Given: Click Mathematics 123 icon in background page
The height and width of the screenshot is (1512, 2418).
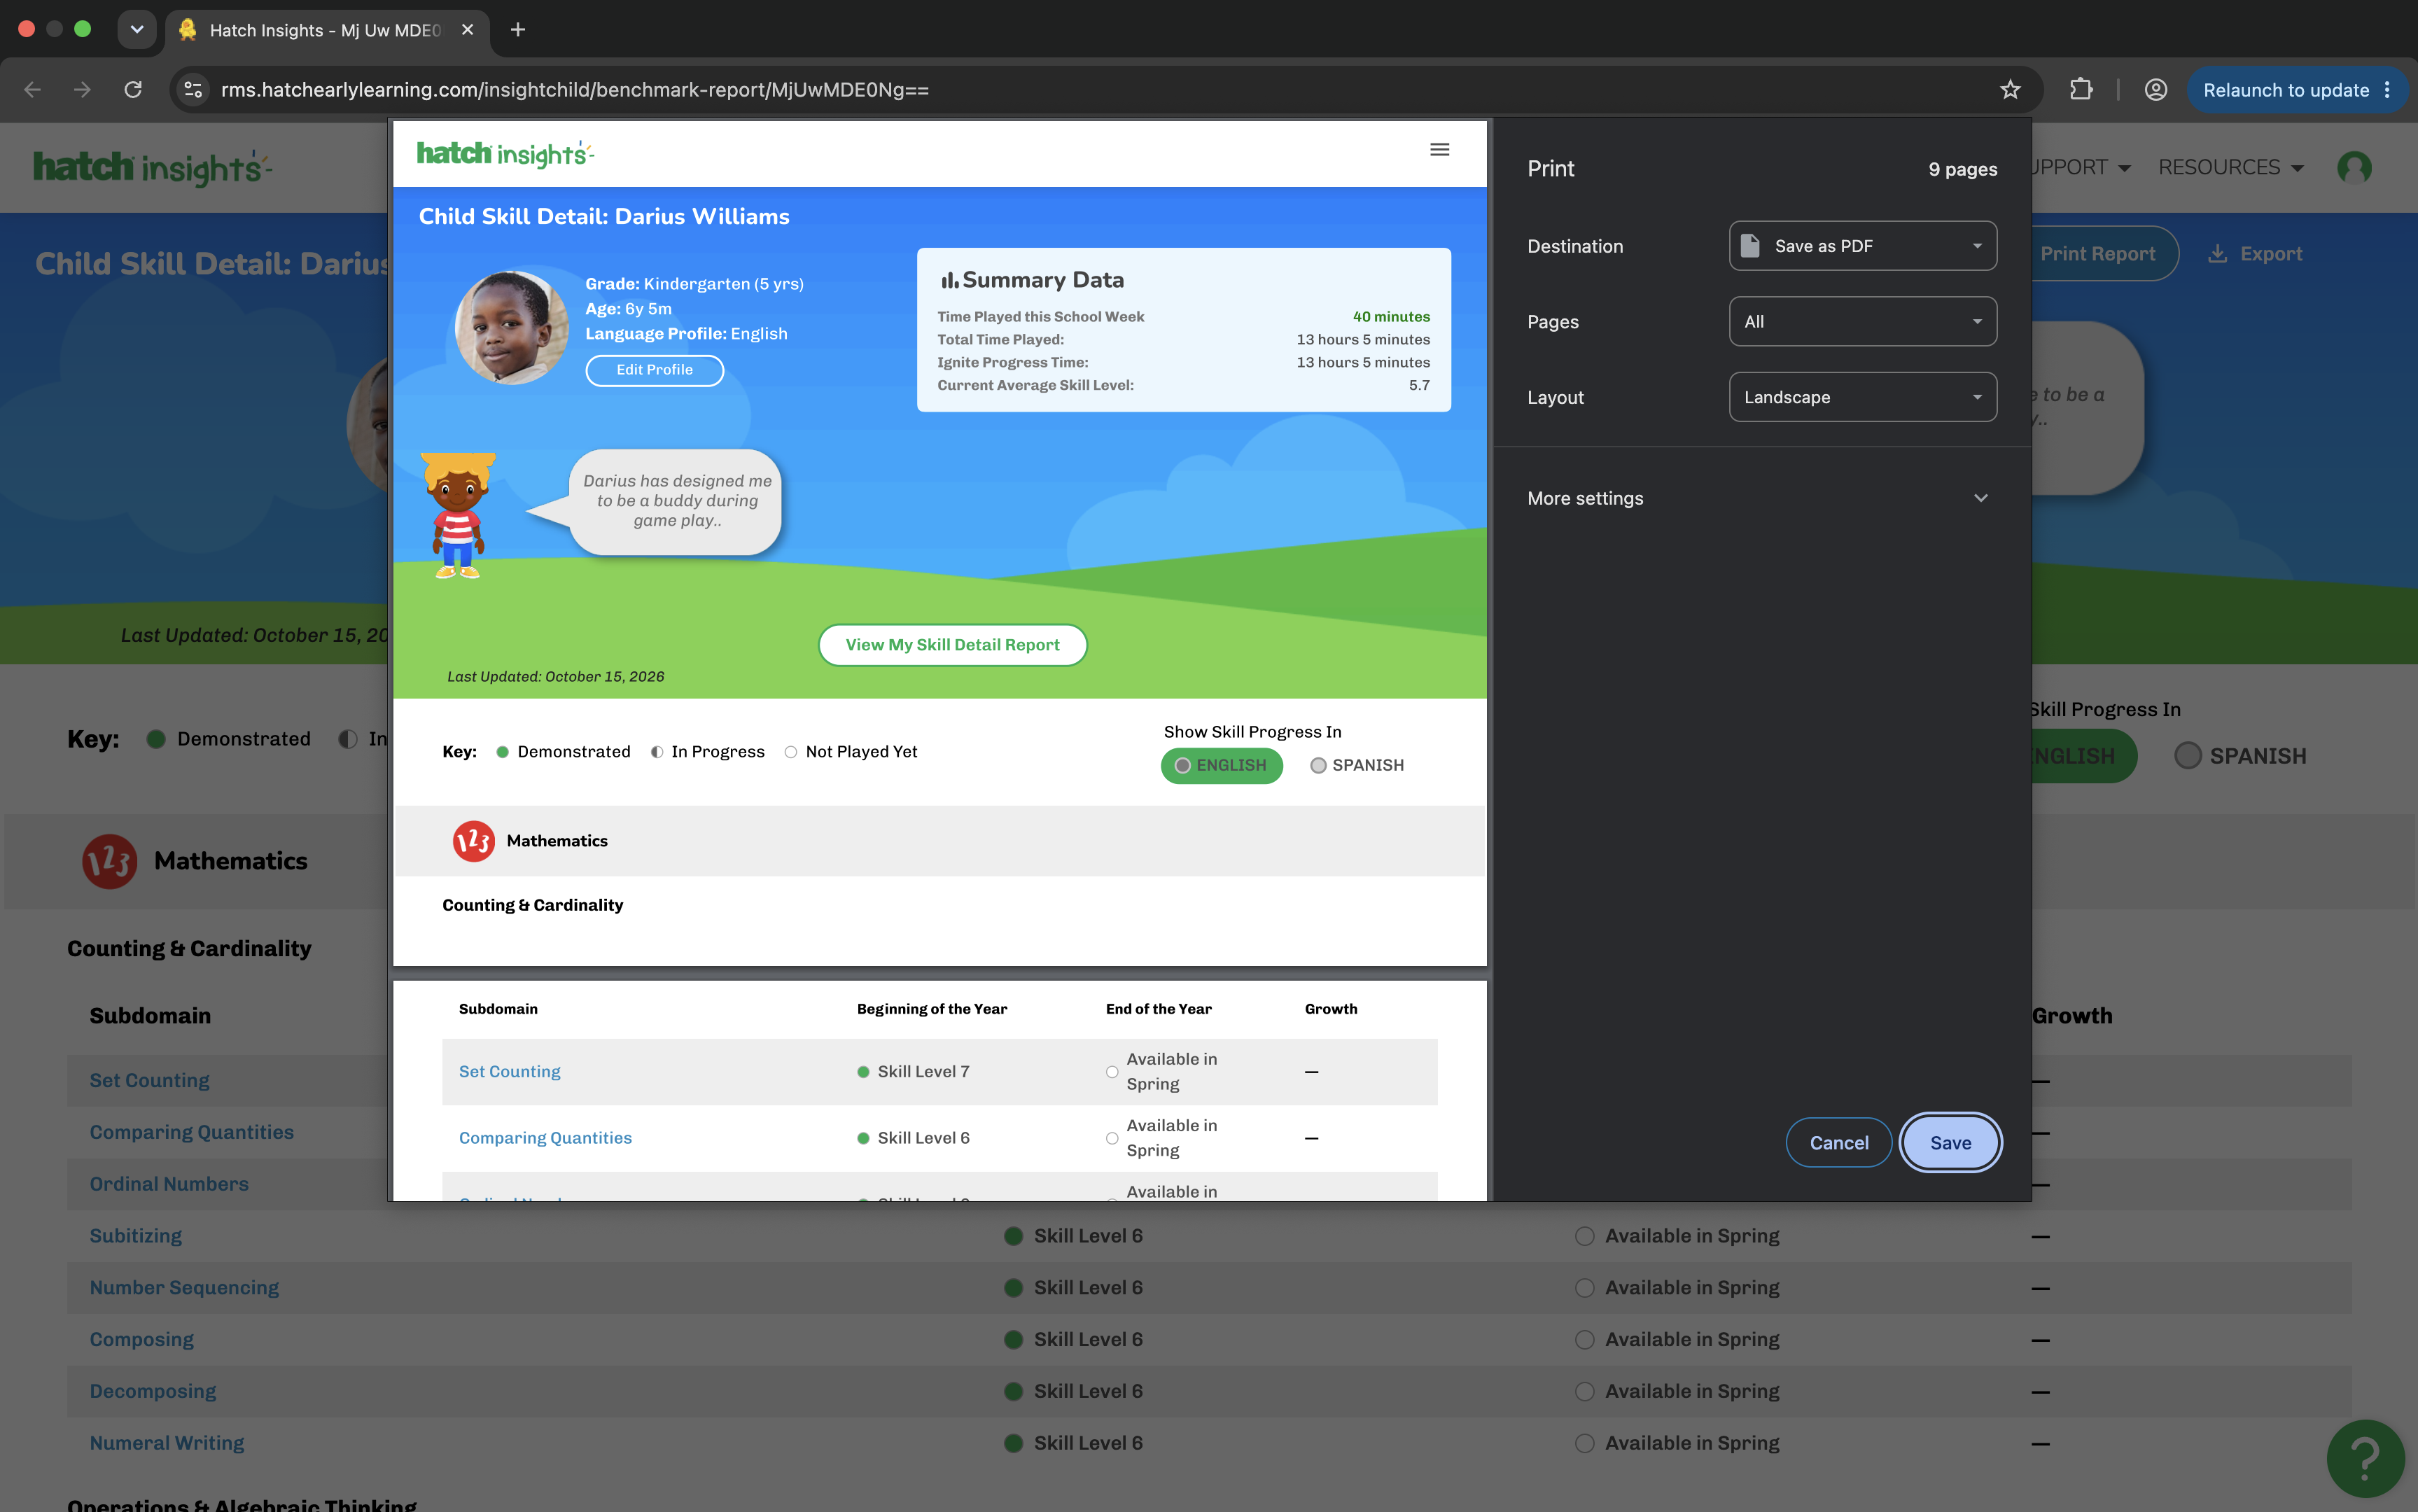Looking at the screenshot, I should point(109,861).
